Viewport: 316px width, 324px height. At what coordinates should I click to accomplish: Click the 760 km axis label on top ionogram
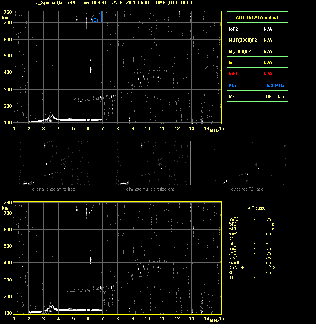(8, 12)
